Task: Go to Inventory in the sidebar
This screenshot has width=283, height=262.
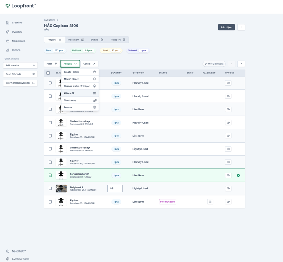Action: [14, 32]
